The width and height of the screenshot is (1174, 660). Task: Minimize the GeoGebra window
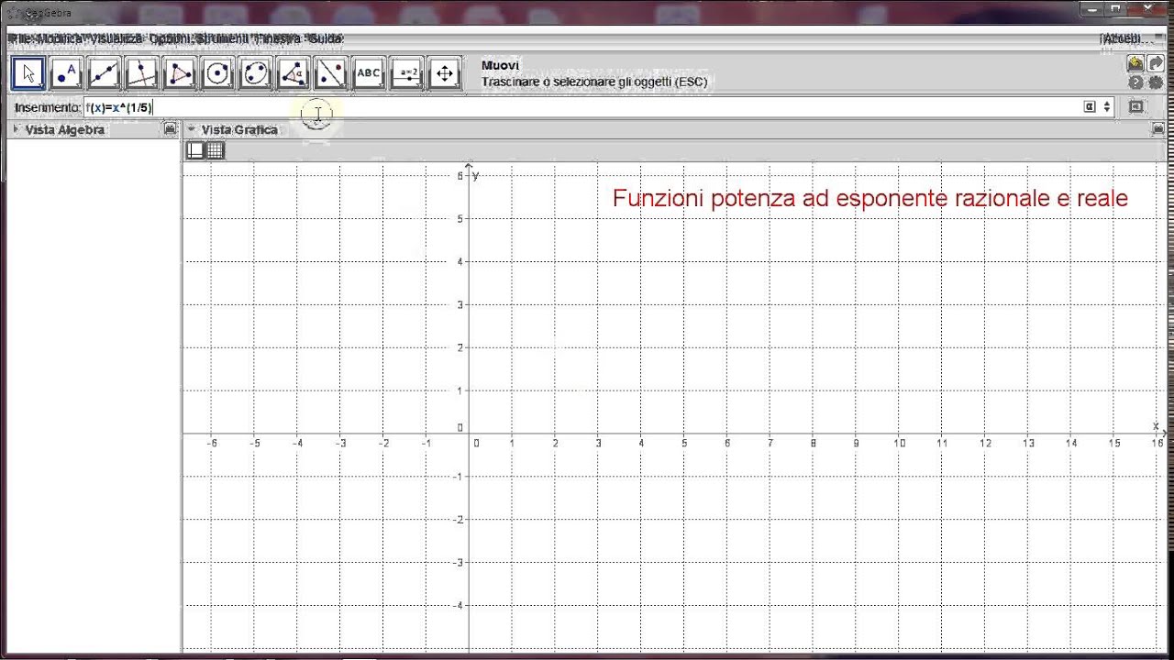coord(1091,8)
